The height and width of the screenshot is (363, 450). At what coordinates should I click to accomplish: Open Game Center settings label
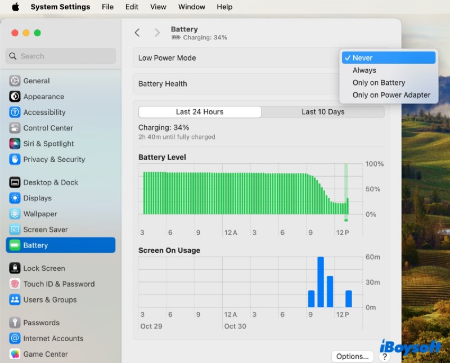(x=46, y=354)
